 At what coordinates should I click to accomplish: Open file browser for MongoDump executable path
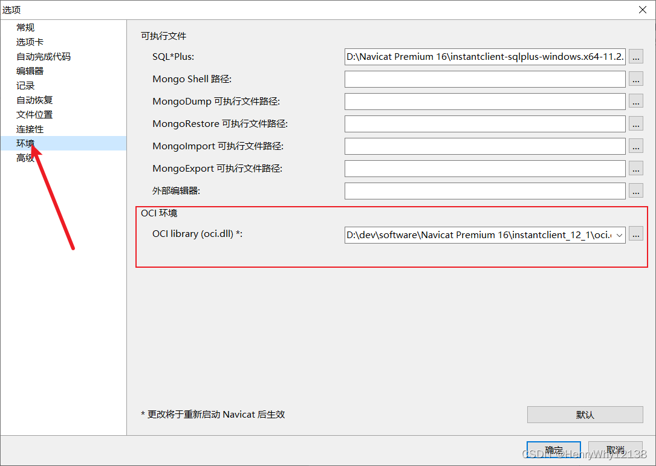pyautogui.click(x=635, y=101)
